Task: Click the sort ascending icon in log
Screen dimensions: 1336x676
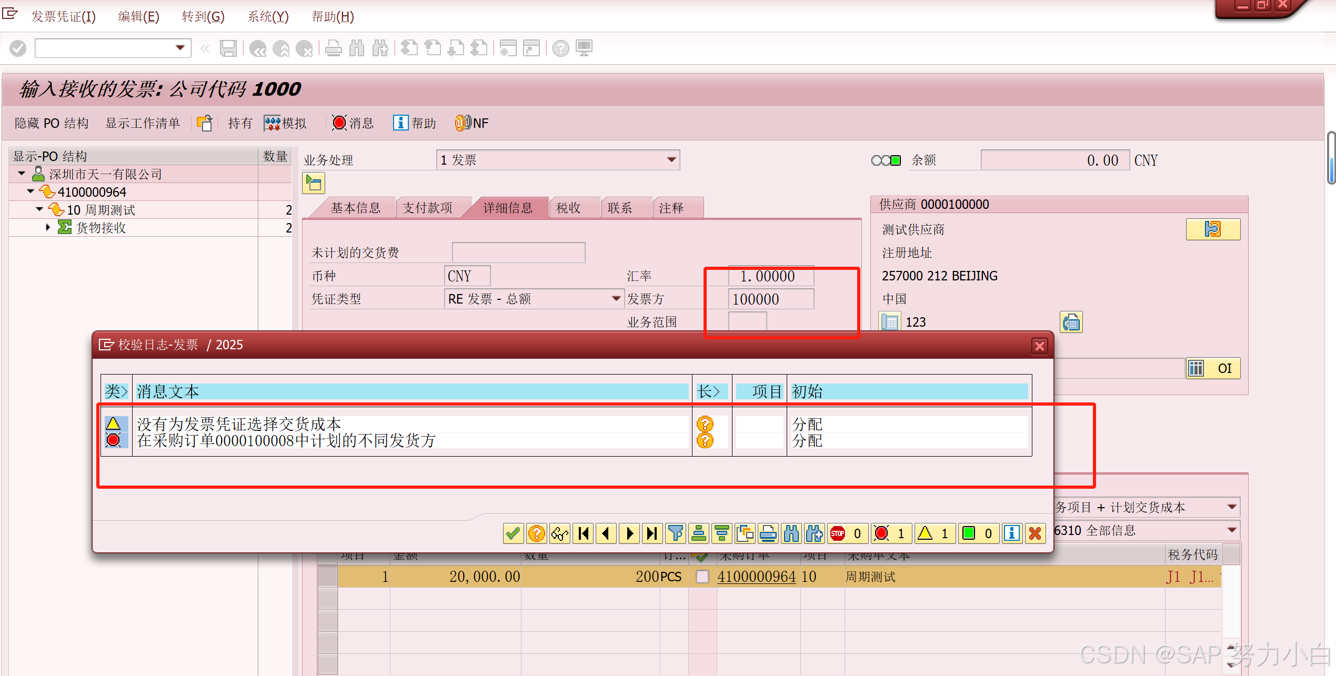Action: click(x=699, y=533)
